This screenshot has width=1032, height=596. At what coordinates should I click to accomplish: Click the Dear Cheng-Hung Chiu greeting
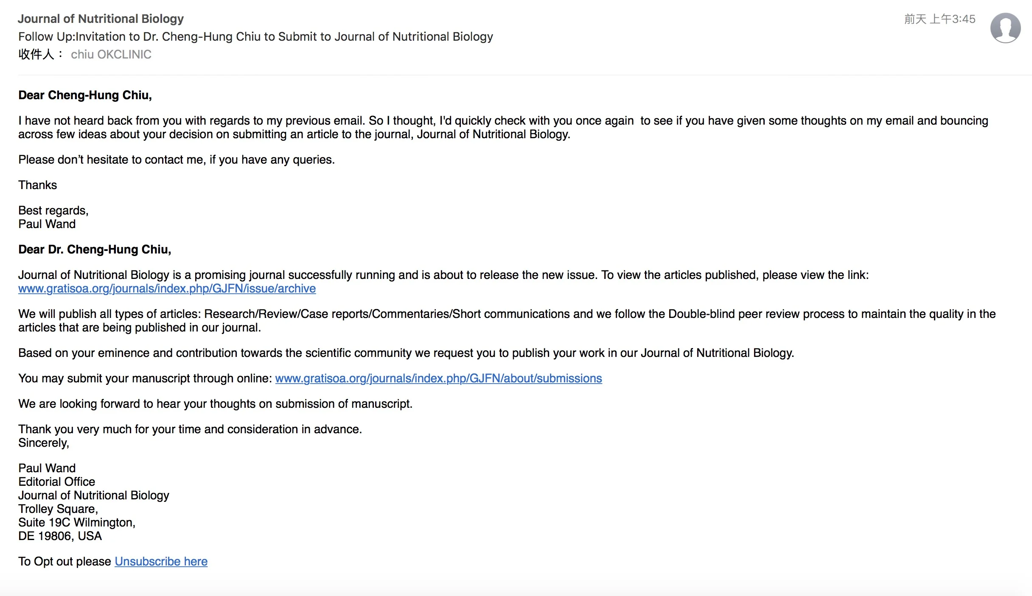(x=85, y=95)
